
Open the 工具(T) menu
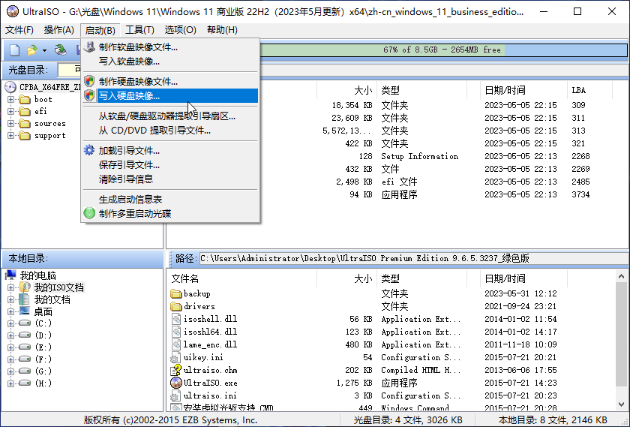click(x=139, y=30)
